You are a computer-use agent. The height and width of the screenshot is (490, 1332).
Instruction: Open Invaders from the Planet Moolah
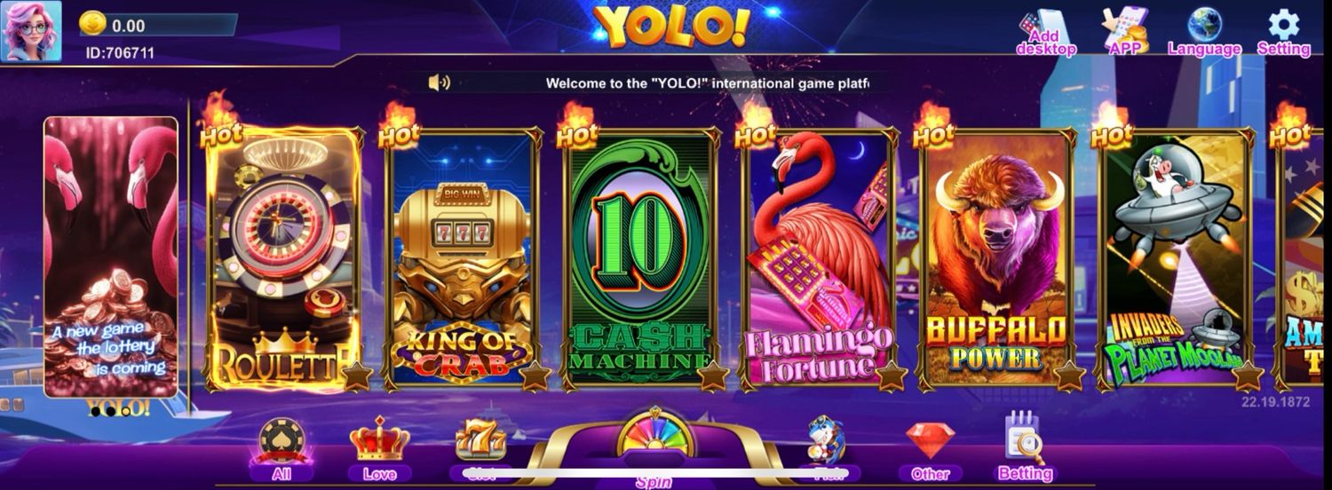pyautogui.click(x=1176, y=259)
